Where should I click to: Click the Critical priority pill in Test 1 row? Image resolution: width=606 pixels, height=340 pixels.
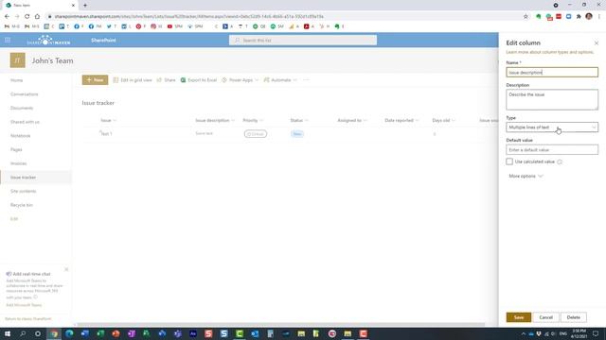256,134
